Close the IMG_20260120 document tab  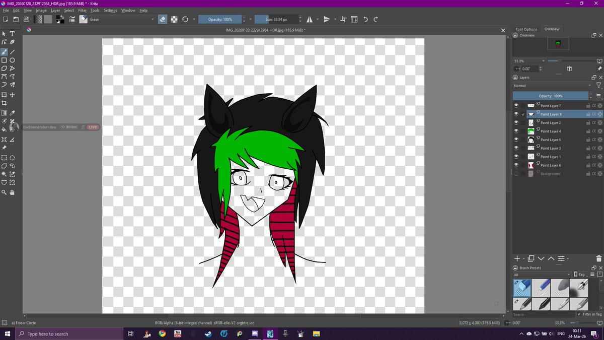click(x=503, y=31)
